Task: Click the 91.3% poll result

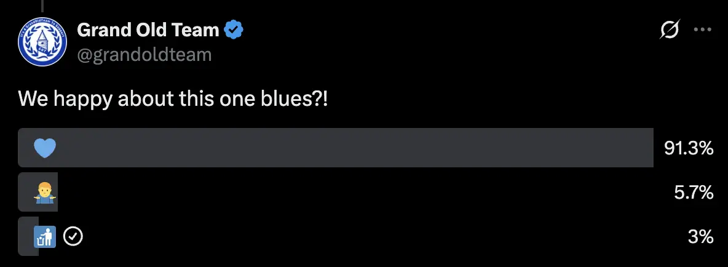Action: point(689,148)
